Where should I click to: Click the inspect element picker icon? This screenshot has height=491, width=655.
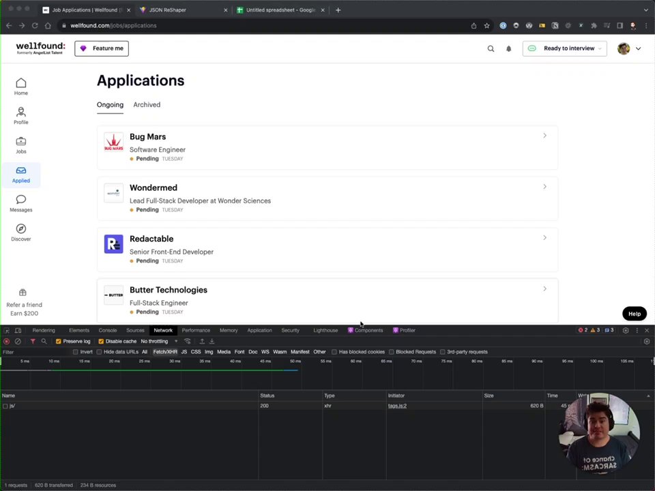[7, 330]
